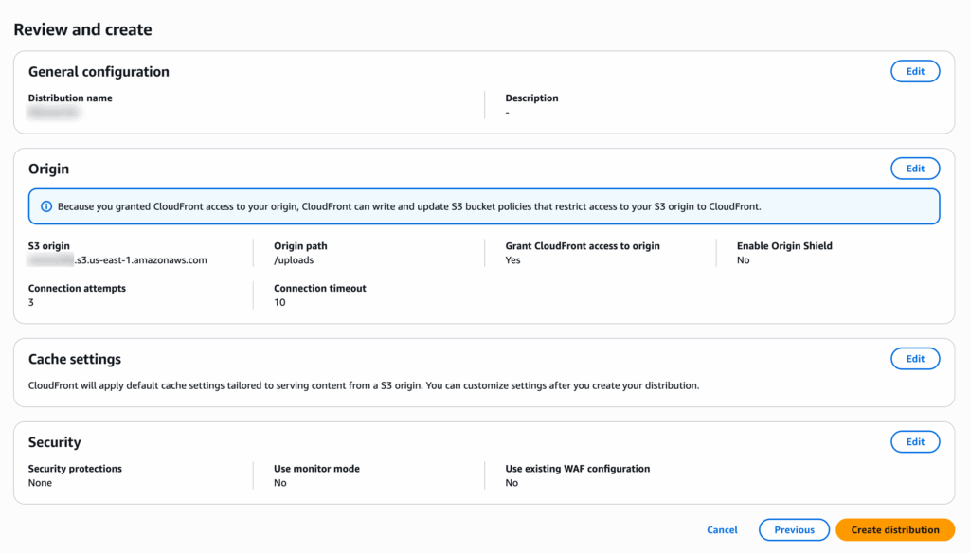Select the blurred Distribution name value
Image resolution: width=970 pixels, height=553 pixels.
click(x=54, y=112)
